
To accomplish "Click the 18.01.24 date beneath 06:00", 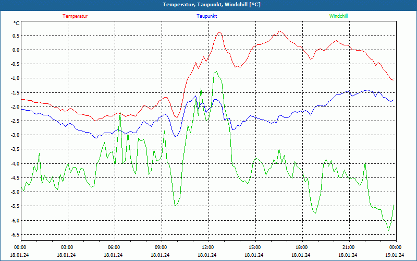I will coord(113,255).
